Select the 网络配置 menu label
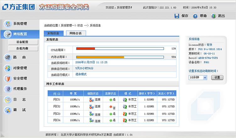The width and height of the screenshot is (236, 138). pos(20,34)
